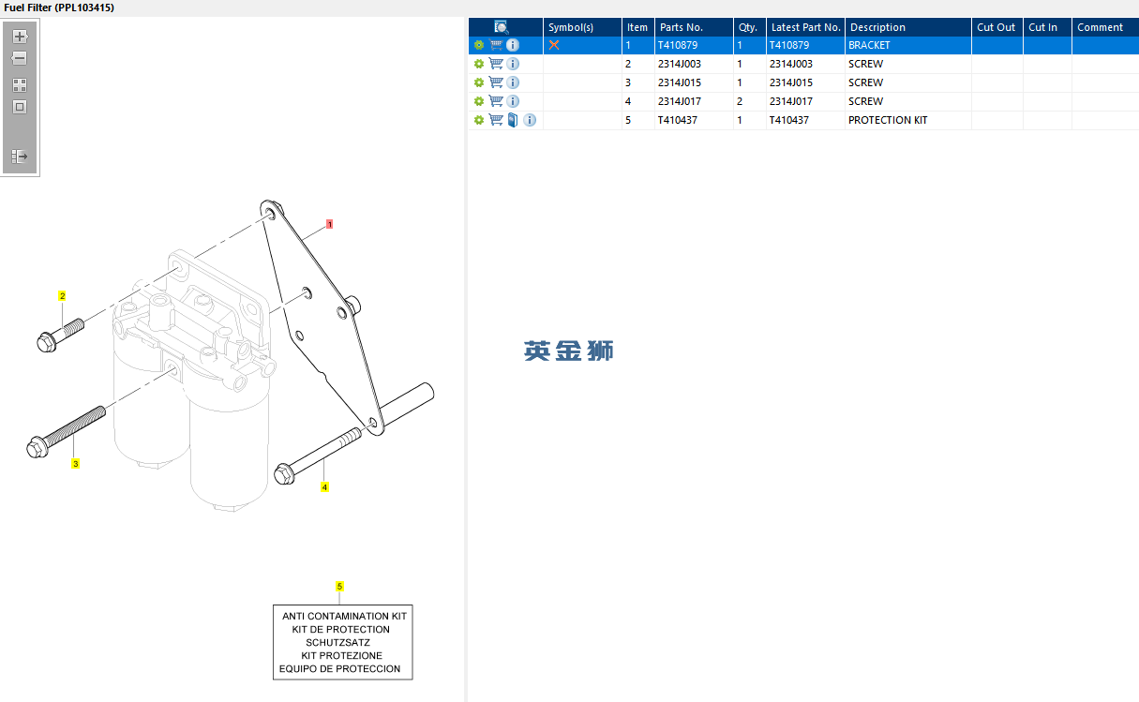Click shopping cart icon for BRACKET row
This screenshot has width=1139, height=702.
pyautogui.click(x=496, y=45)
